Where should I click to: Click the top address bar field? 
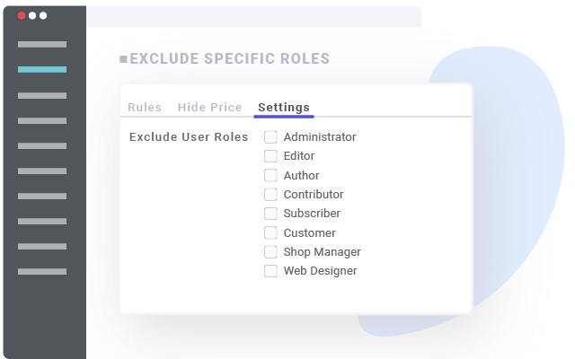pyautogui.click(x=253, y=16)
